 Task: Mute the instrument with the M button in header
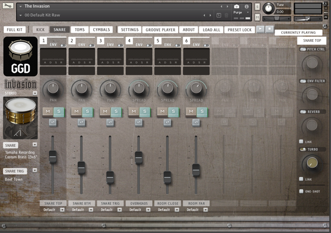click(x=257, y=17)
